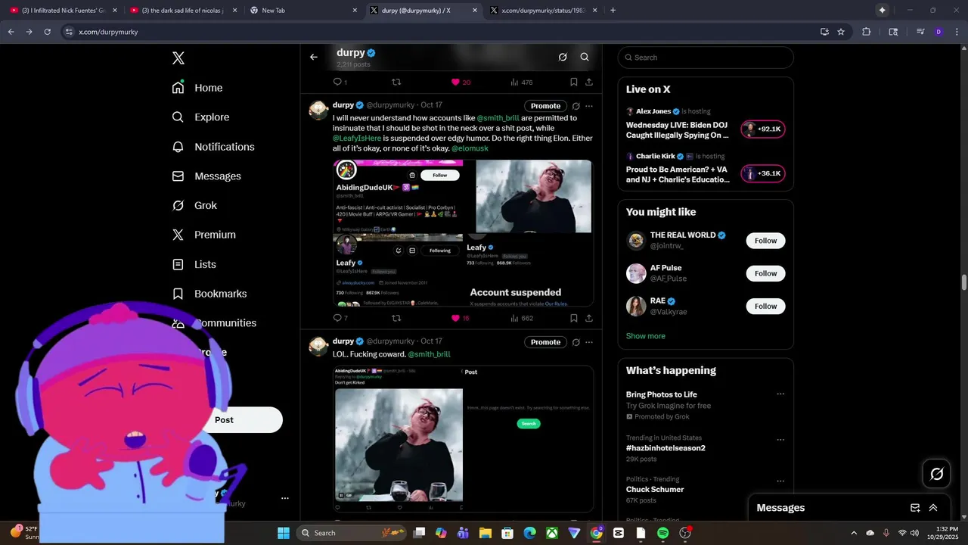Open more options on the Elon post
The image size is (968, 545).
[x=589, y=106]
